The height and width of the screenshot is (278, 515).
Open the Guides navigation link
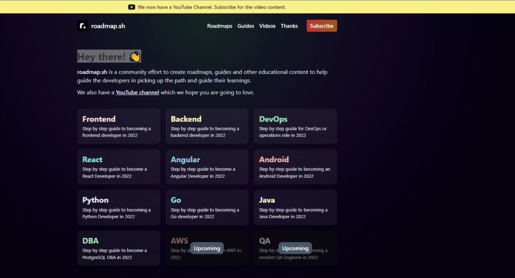click(245, 26)
